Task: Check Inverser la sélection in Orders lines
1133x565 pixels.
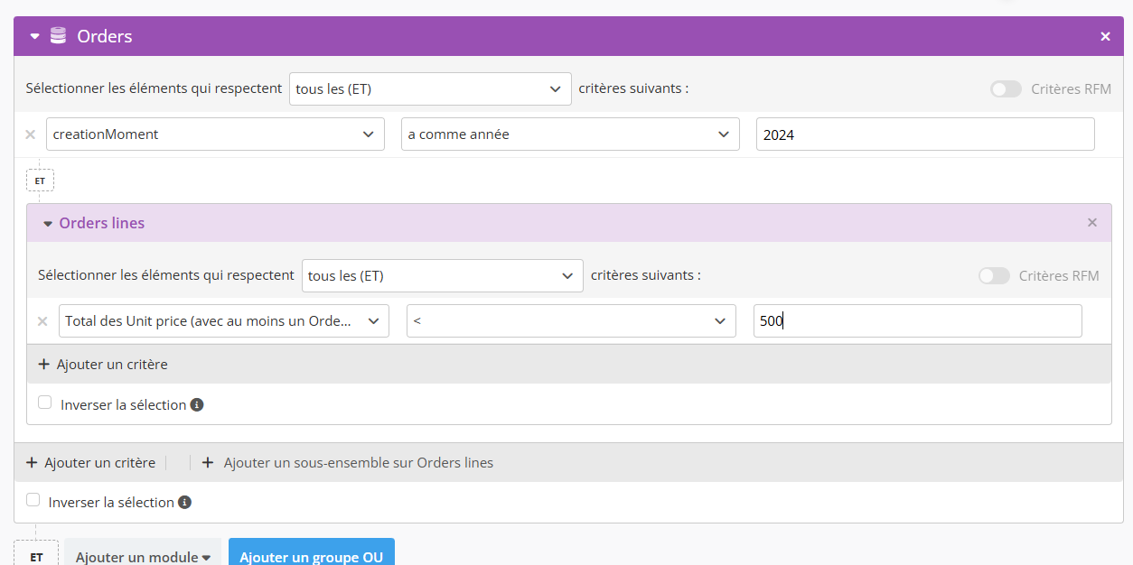Action: point(45,403)
